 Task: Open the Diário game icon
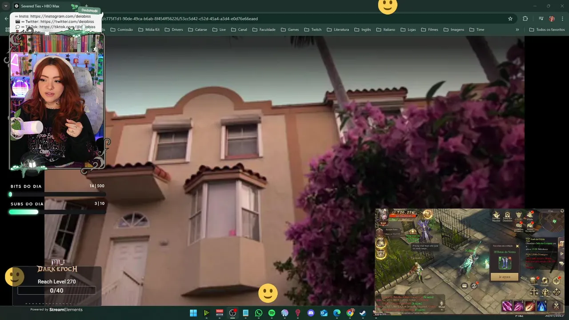(x=530, y=216)
